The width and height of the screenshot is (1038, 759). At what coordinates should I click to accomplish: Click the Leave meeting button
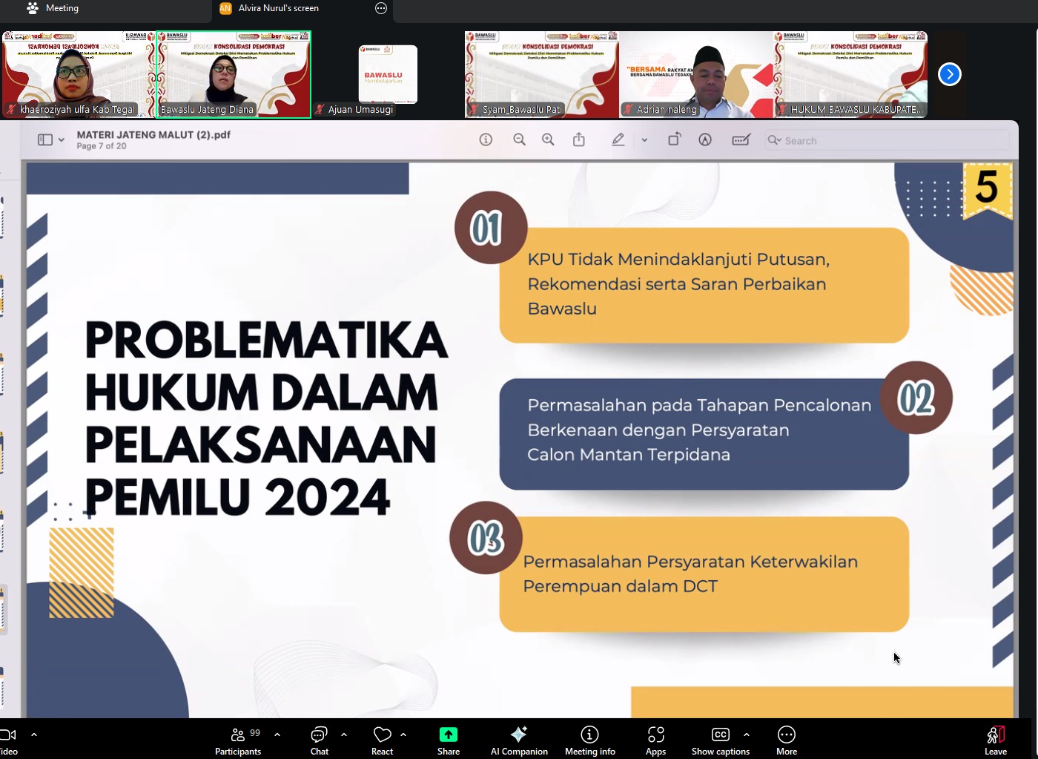[x=996, y=739]
